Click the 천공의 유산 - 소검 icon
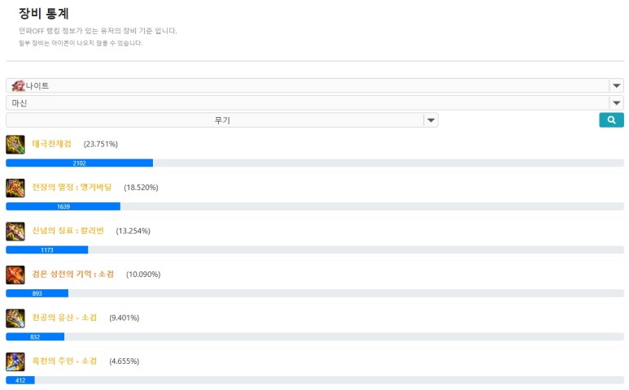629x390 pixels. [15, 318]
